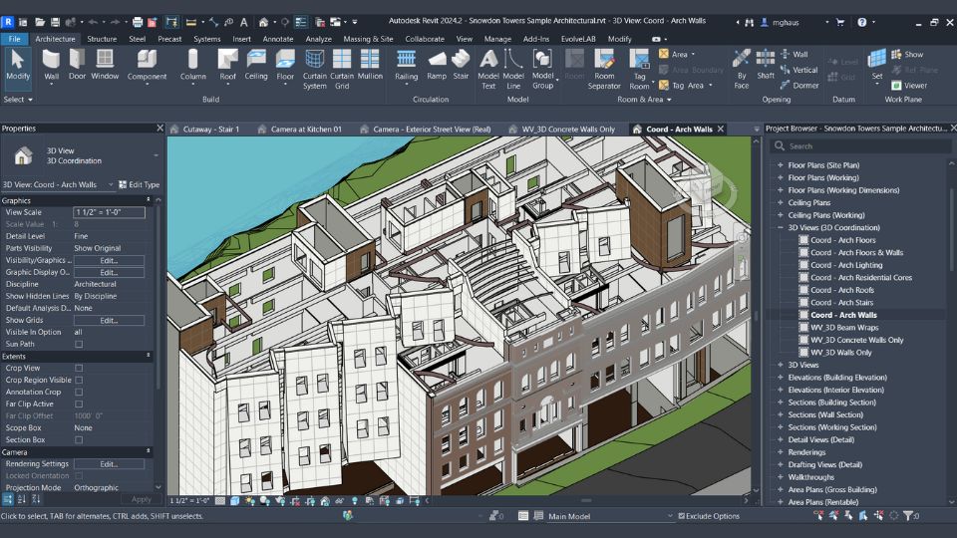Click the Edit Type button
This screenshot has width=957, height=538.
click(140, 185)
